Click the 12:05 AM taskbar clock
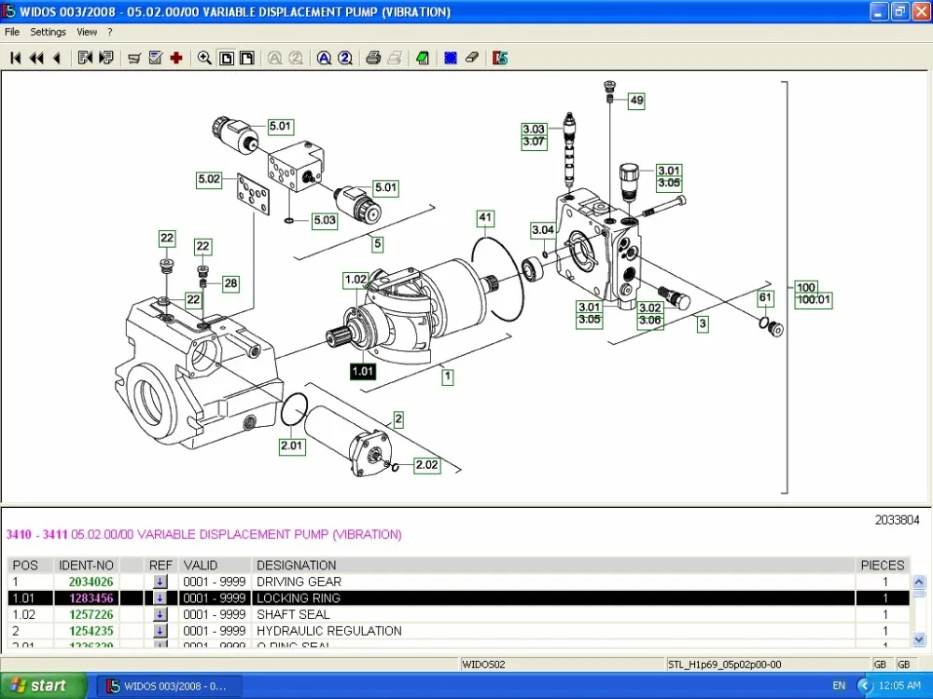The image size is (933, 699). 899,685
